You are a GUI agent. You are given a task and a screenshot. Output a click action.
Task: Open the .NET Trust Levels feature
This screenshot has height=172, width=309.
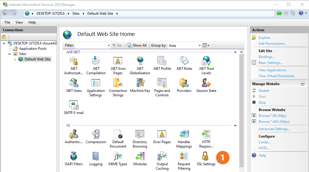pyautogui.click(x=206, y=65)
